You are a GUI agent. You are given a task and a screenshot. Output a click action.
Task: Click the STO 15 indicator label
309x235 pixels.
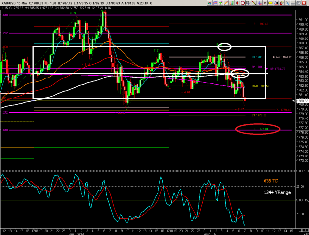click(x=302, y=200)
